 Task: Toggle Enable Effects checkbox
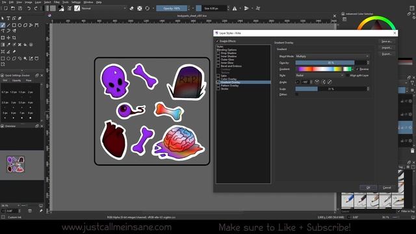pyautogui.click(x=217, y=41)
